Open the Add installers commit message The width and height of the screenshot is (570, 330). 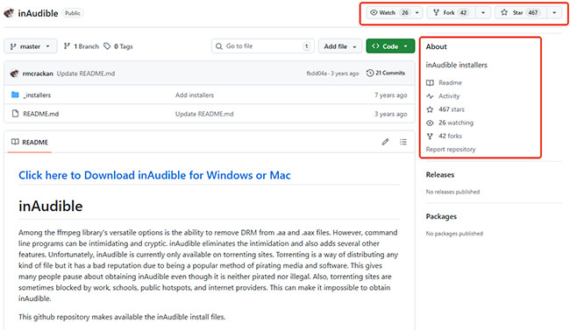coord(195,95)
